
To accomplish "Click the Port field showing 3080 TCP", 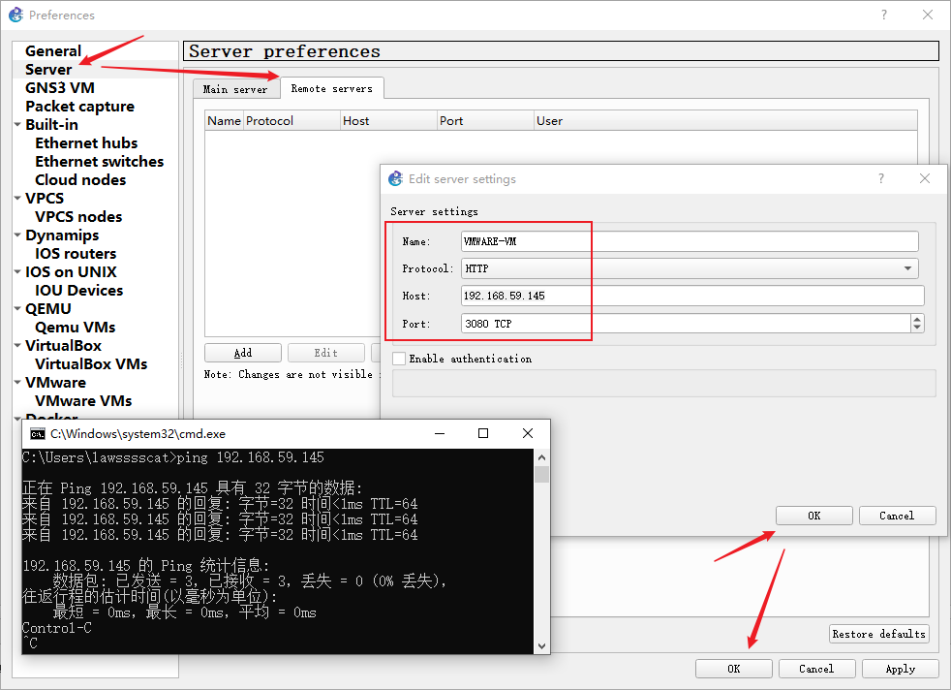I will 686,324.
